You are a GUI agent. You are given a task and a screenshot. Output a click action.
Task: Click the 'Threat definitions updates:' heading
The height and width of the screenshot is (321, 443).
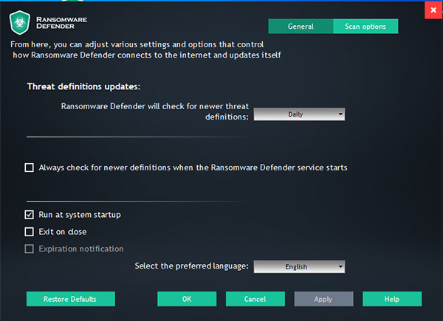pos(83,86)
